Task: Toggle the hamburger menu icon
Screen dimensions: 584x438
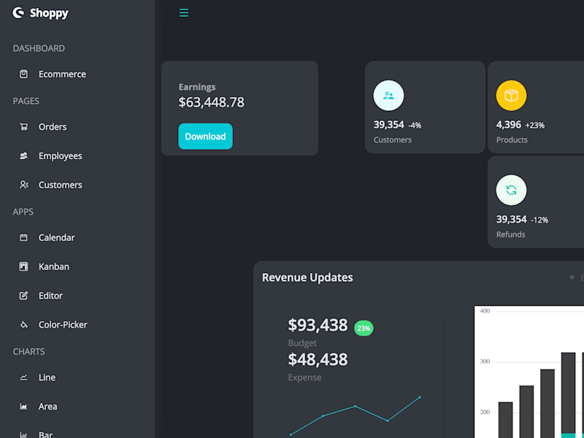Action: click(x=184, y=12)
